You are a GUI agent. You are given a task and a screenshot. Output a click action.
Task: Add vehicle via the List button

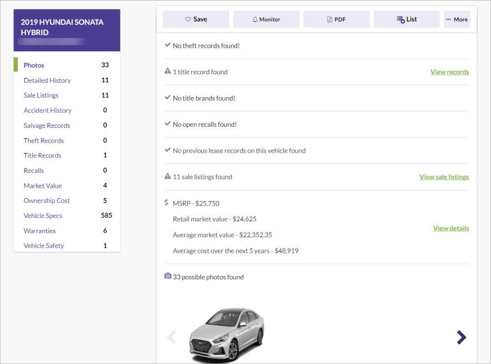407,19
